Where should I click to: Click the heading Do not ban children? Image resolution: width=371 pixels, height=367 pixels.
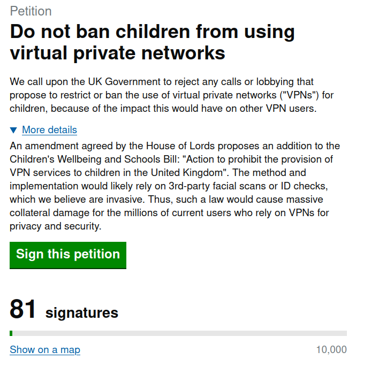tap(152, 32)
